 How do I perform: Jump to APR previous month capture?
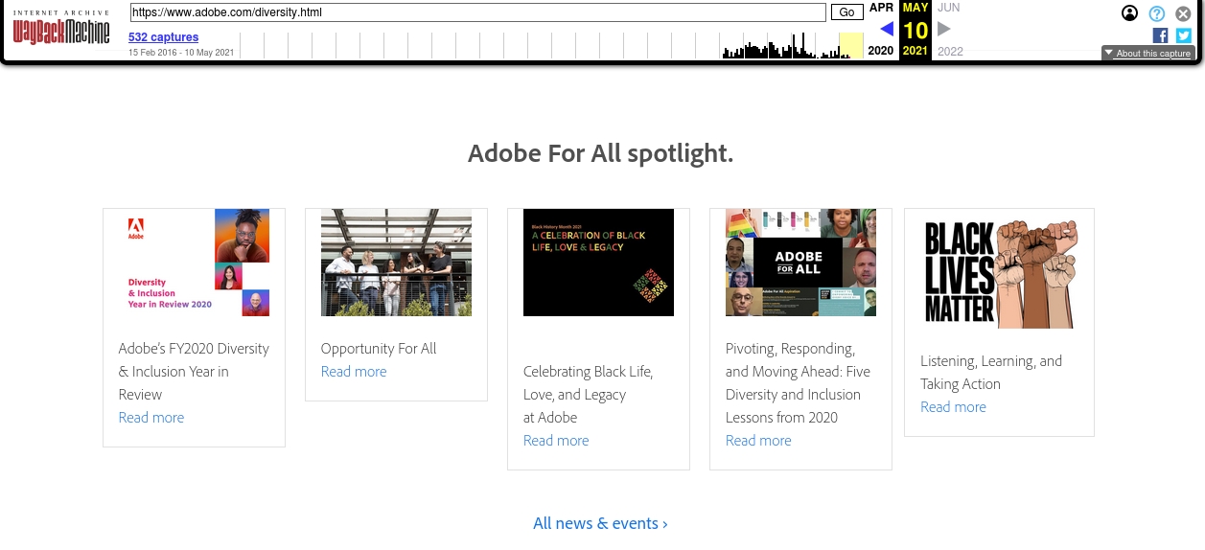tap(881, 8)
